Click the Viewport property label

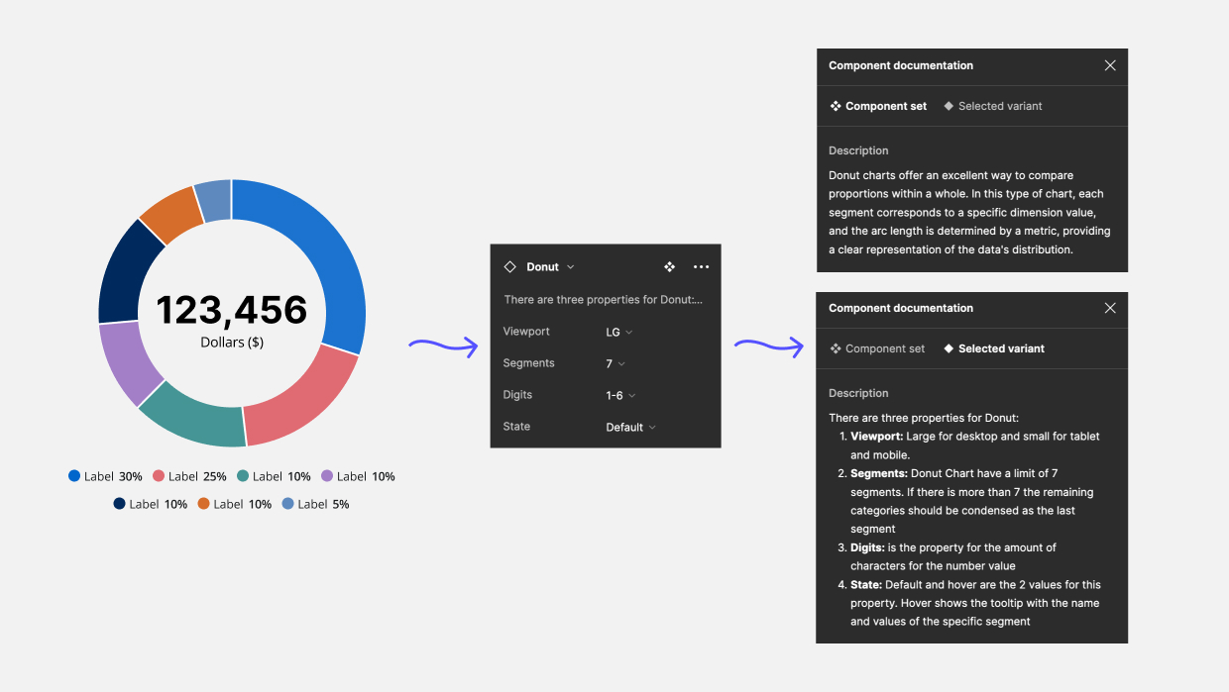pos(526,332)
